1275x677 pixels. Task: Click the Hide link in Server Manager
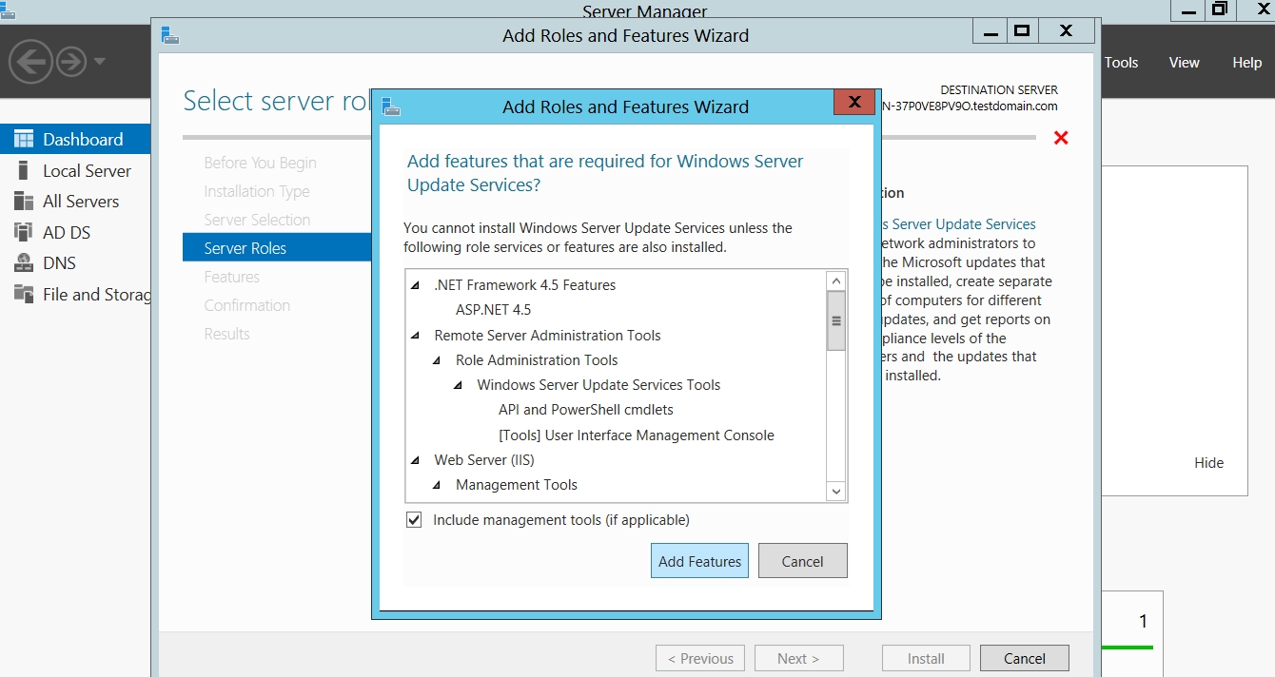[x=1209, y=463]
